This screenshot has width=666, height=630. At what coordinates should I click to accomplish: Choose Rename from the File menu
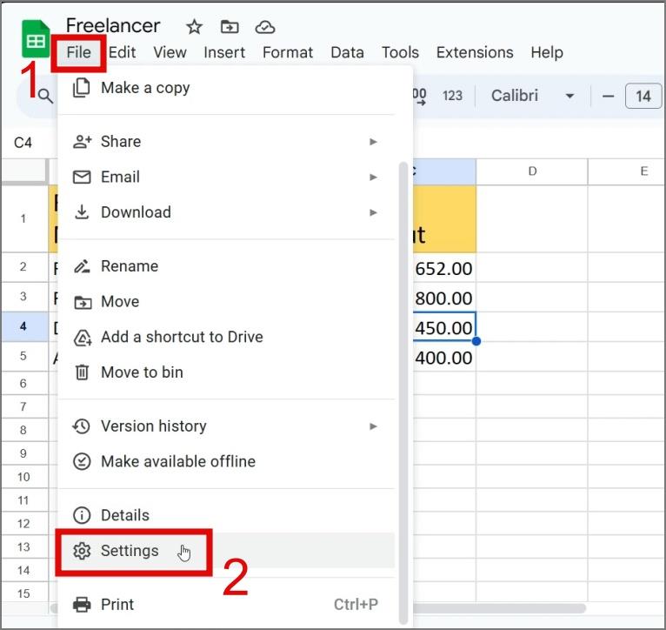[x=226, y=266]
